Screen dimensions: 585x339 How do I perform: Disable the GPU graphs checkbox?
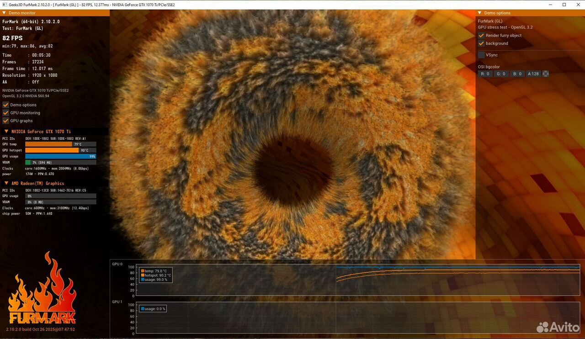[x=6, y=121]
